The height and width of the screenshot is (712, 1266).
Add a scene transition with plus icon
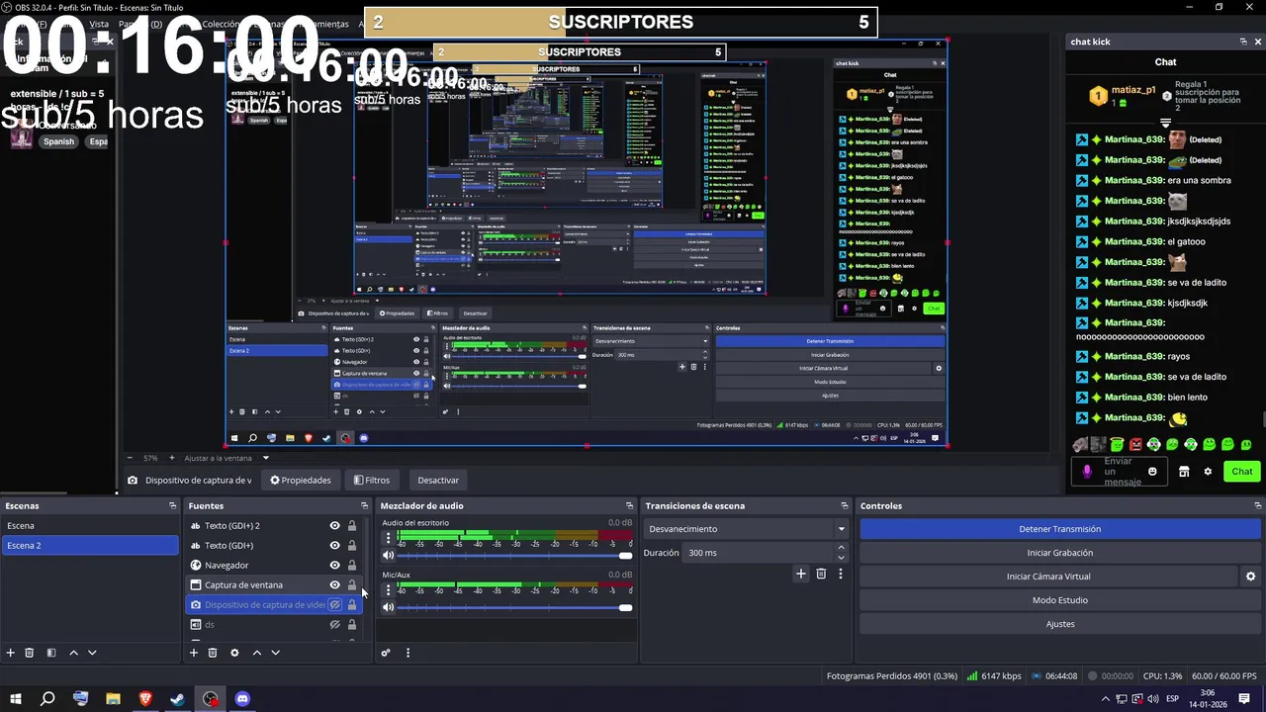(x=801, y=574)
